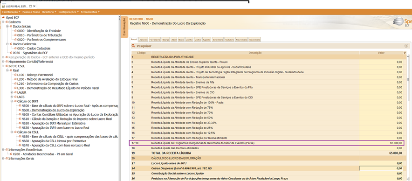The image size is (412, 181).
Task: Open the Configurações dropdown menu
Action: (69, 12)
